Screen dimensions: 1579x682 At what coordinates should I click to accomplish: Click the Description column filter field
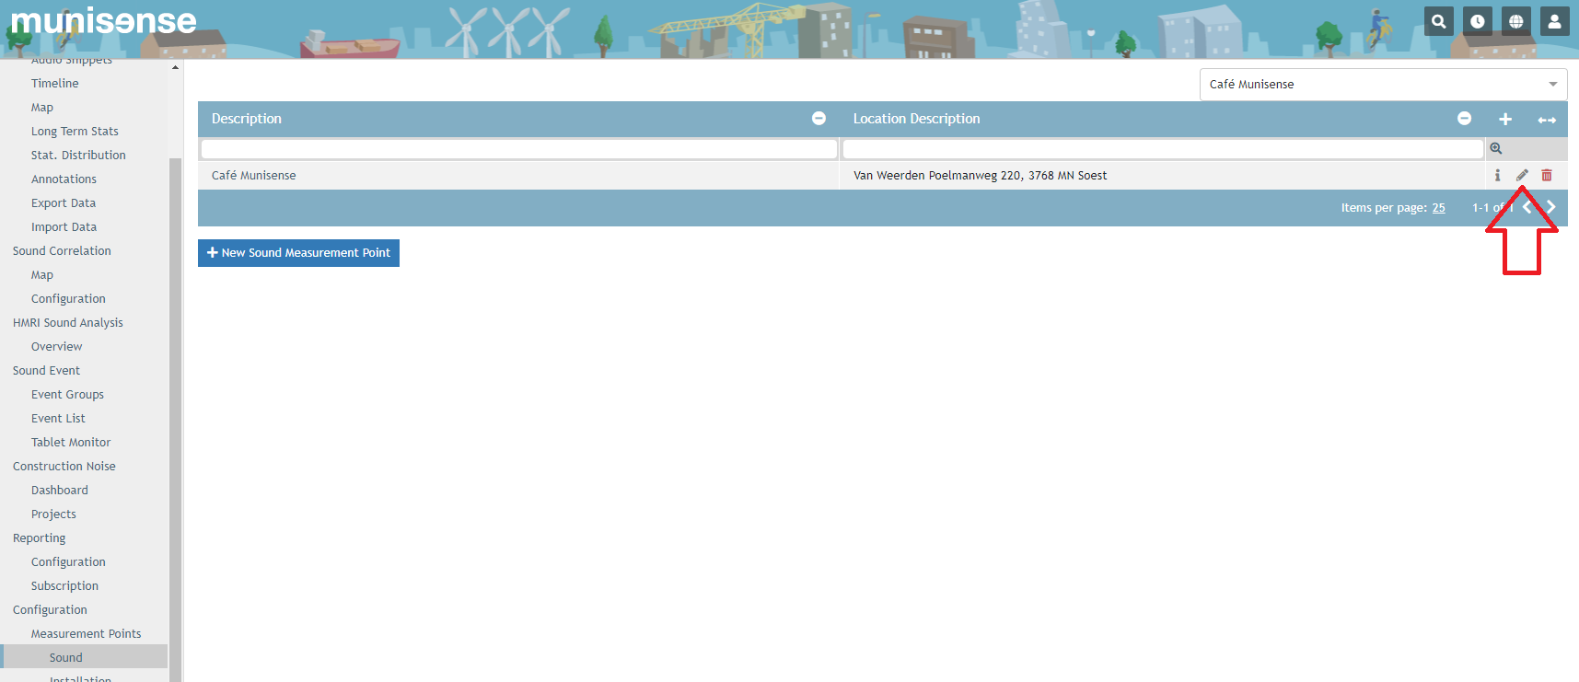(x=518, y=149)
